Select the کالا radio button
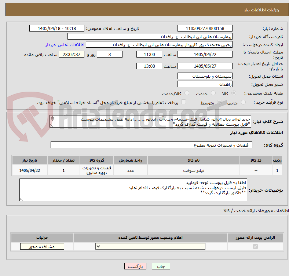This screenshot has height=276, width=289. pyautogui.click(x=234, y=93)
